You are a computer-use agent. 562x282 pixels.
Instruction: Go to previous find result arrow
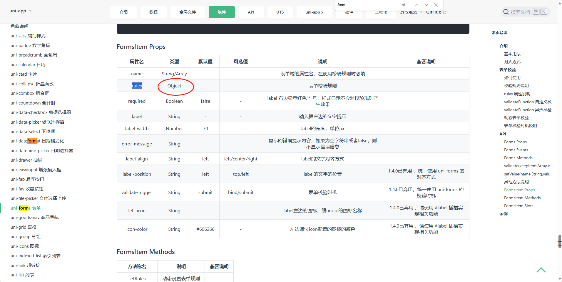pos(417,5)
